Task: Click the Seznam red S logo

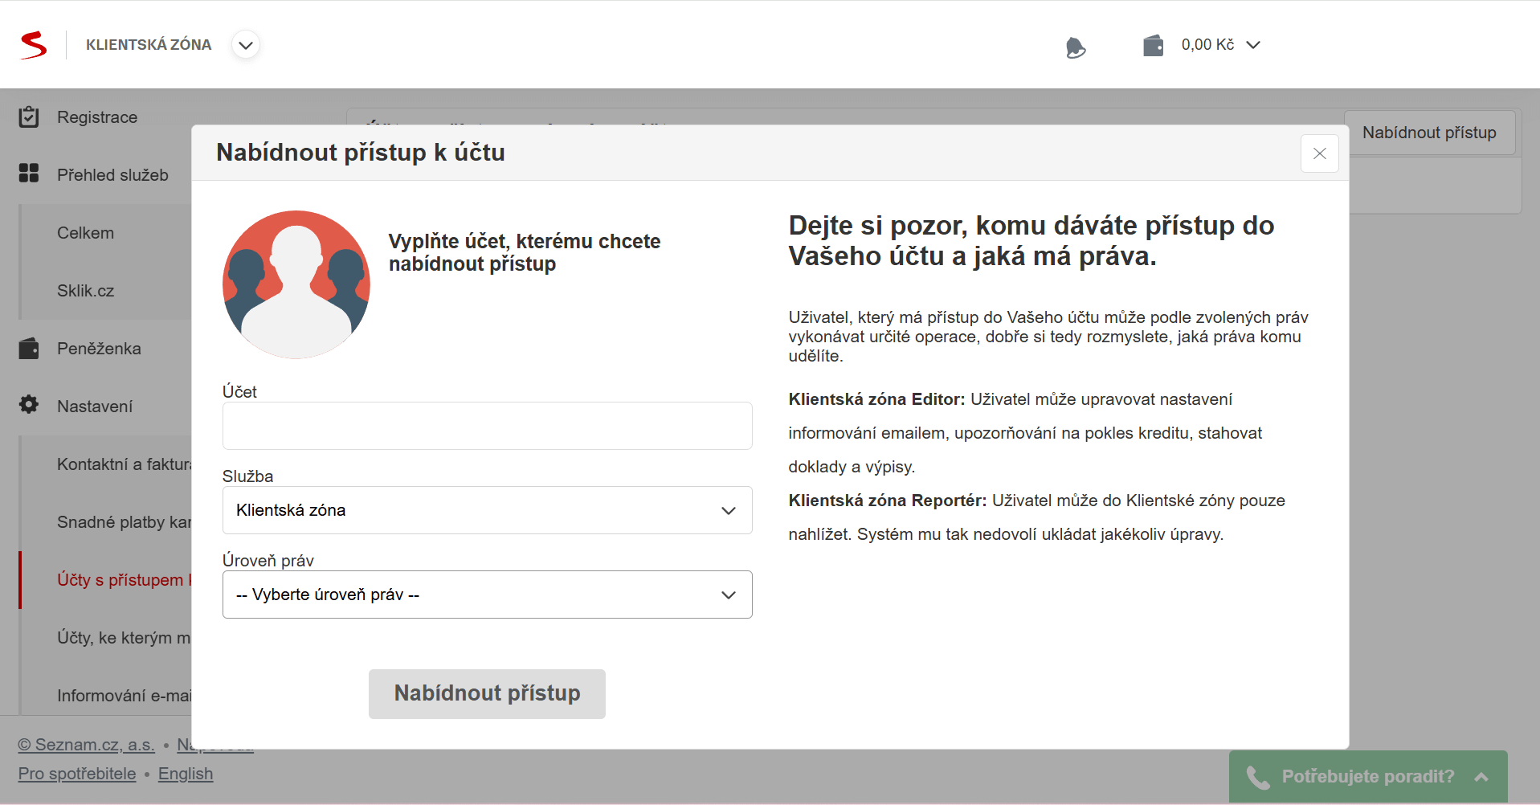Action: click(33, 45)
